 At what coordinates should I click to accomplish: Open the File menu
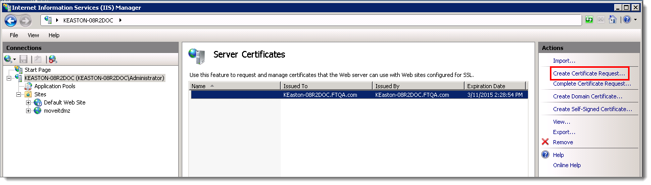14,35
